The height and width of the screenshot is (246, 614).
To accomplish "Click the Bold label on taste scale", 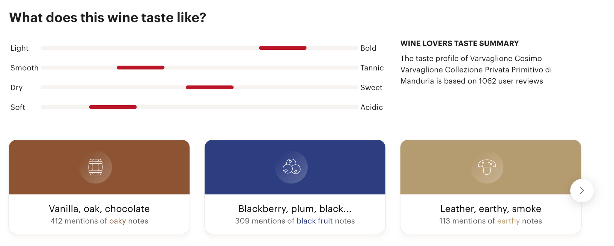I will coord(368,48).
